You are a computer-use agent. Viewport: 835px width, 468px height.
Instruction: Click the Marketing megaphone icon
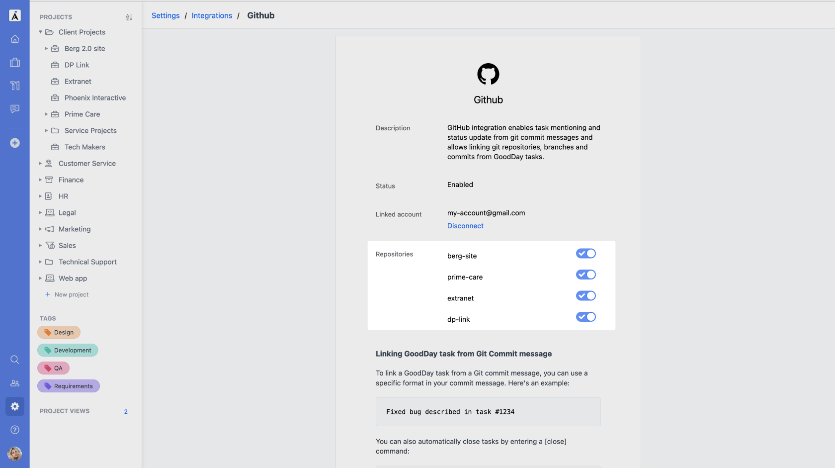50,229
